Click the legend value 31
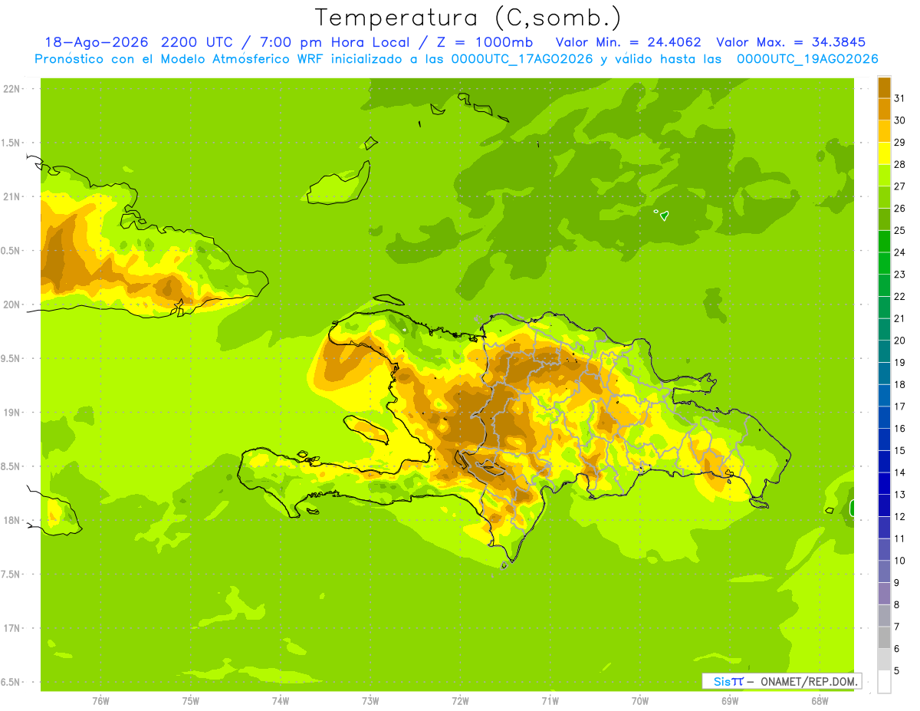 pos(899,98)
